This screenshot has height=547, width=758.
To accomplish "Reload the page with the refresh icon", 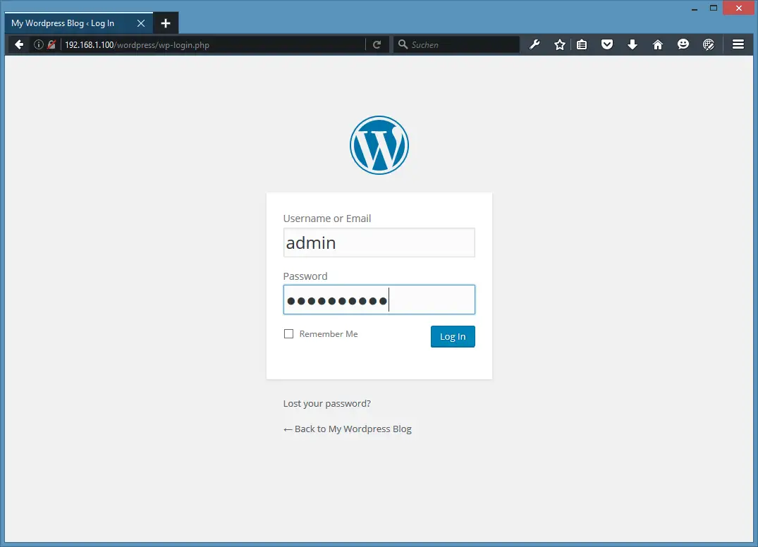I will [377, 45].
